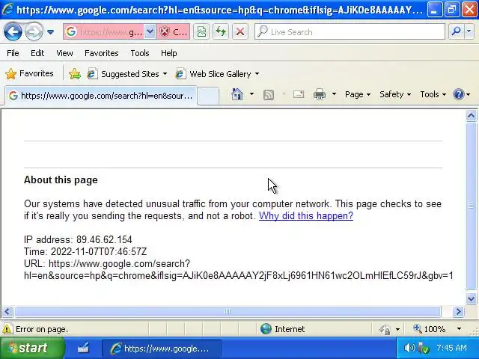Refresh the page with green arrows

pos(221,31)
